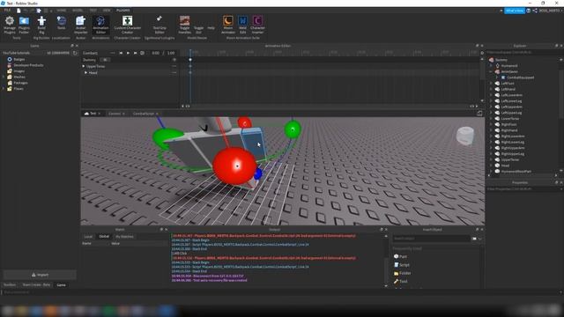Open the animation name options menu

(113, 53)
